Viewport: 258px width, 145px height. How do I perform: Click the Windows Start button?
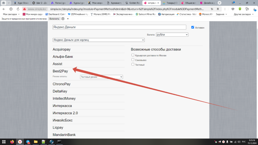4,142
